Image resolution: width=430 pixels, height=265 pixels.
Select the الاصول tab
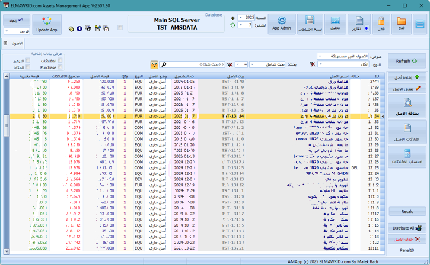(x=17, y=44)
